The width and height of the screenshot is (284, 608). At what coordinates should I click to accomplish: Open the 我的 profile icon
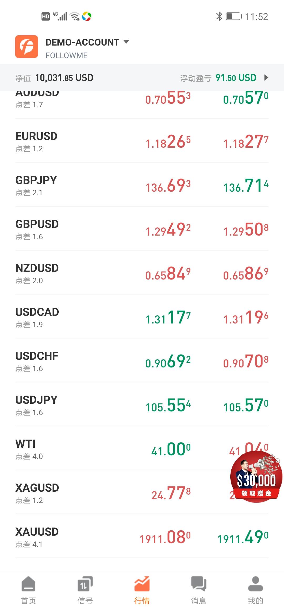click(255, 584)
